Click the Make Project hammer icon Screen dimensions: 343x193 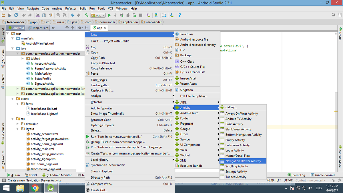pyautogui.click(x=86, y=15)
